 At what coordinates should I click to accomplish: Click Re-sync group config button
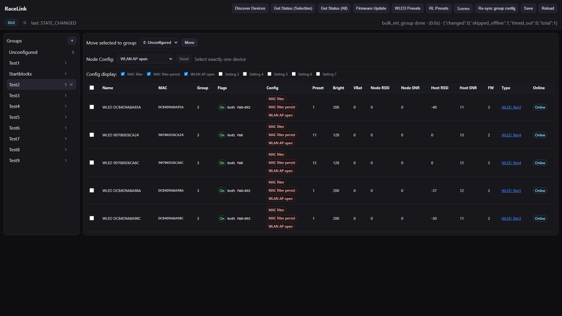(497, 8)
